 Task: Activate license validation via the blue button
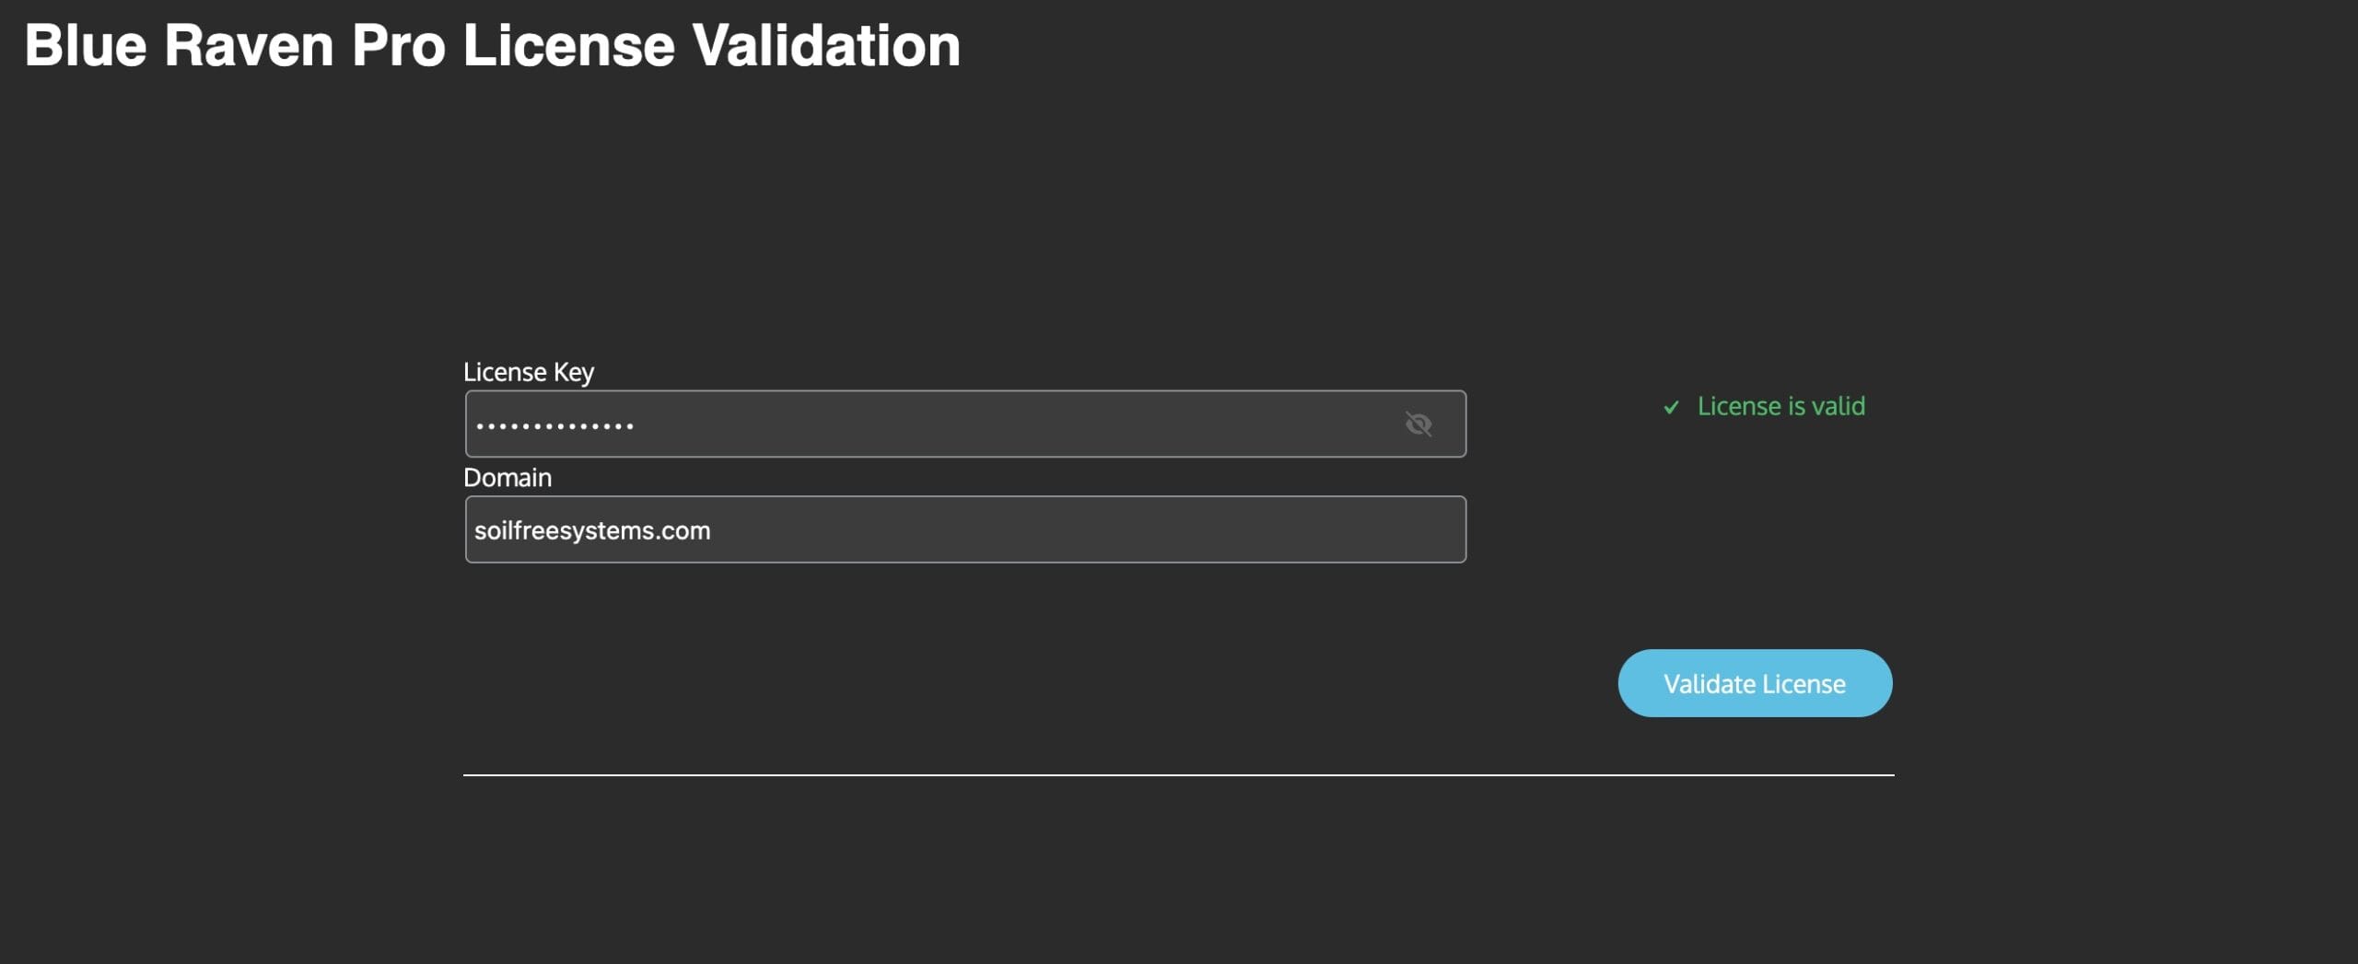1754,682
